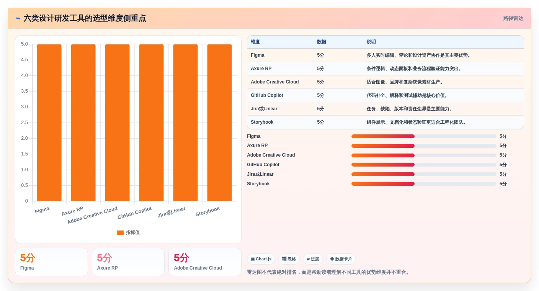Click Storybook x-axis label under chart
539x291 pixels.
click(x=207, y=211)
